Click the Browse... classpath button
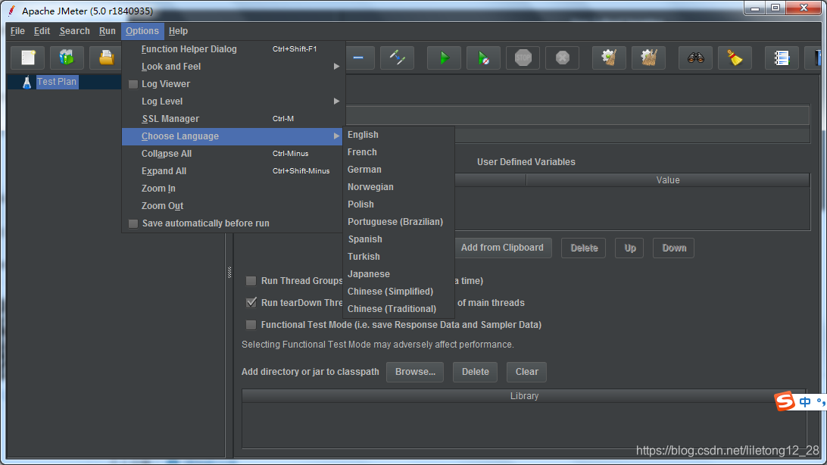This screenshot has width=827, height=465. pos(415,372)
